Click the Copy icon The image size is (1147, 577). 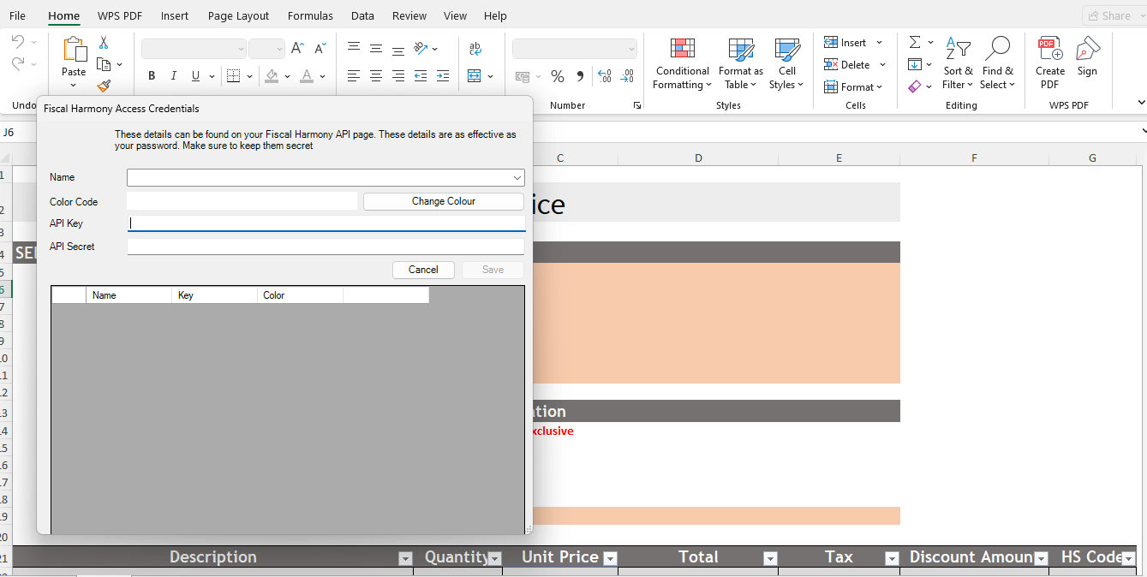coord(104,64)
